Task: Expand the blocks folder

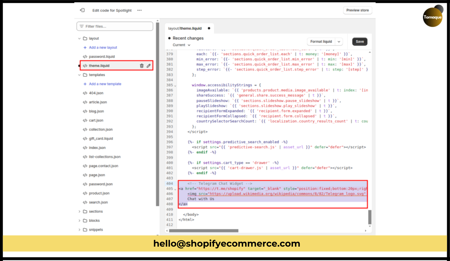Action: 79,221
